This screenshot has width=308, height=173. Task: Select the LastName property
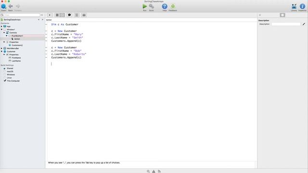[16, 61]
